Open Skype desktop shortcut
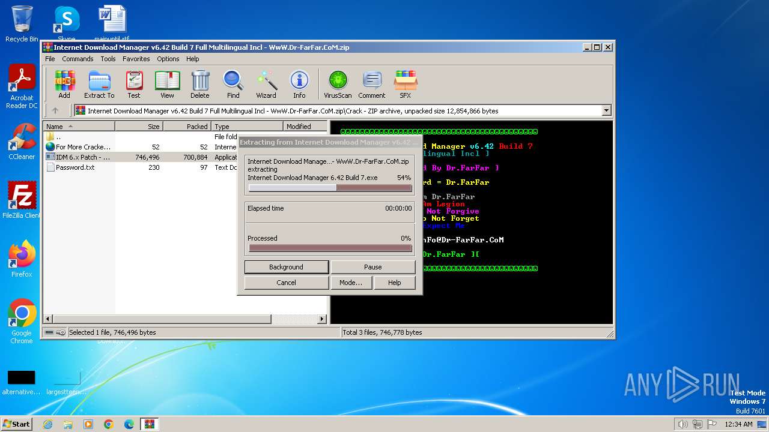Image resolution: width=769 pixels, height=432 pixels. (x=66, y=23)
